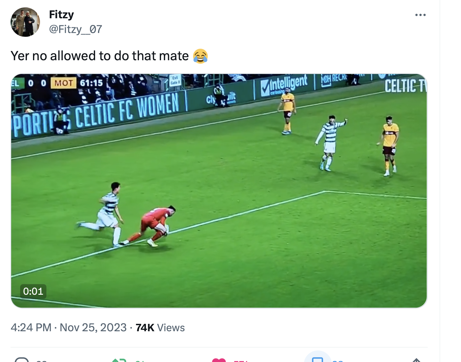
Task: Click the reply speech bubble icon
Action: click(22, 360)
